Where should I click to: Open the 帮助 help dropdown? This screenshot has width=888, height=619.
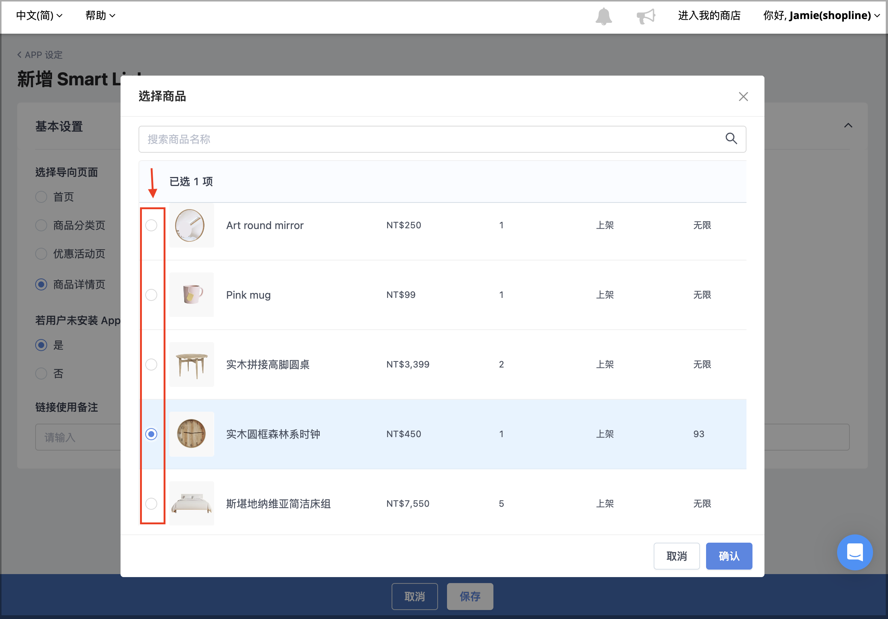[x=100, y=15]
